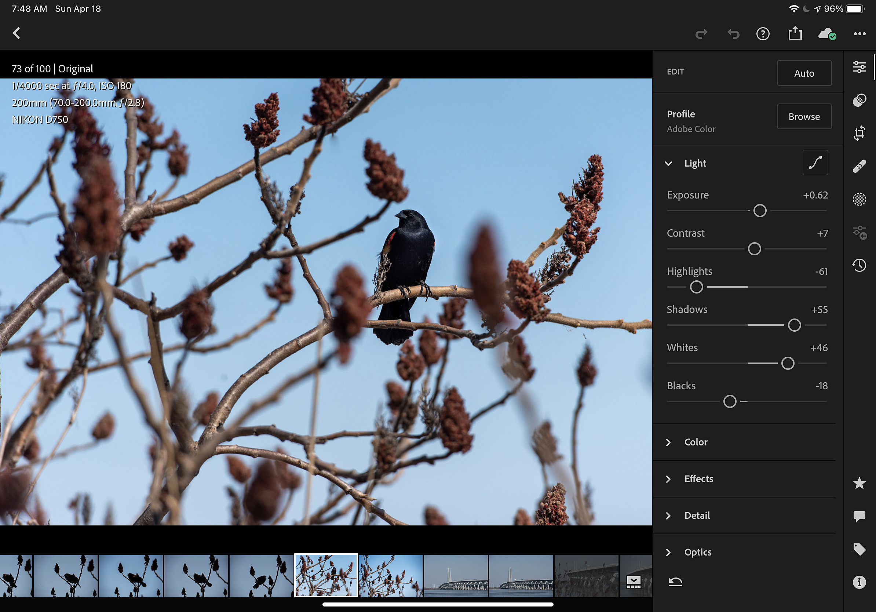Viewport: 876px width, 612px height.
Task: Open the three-dot more options menu
Action: pos(859,34)
